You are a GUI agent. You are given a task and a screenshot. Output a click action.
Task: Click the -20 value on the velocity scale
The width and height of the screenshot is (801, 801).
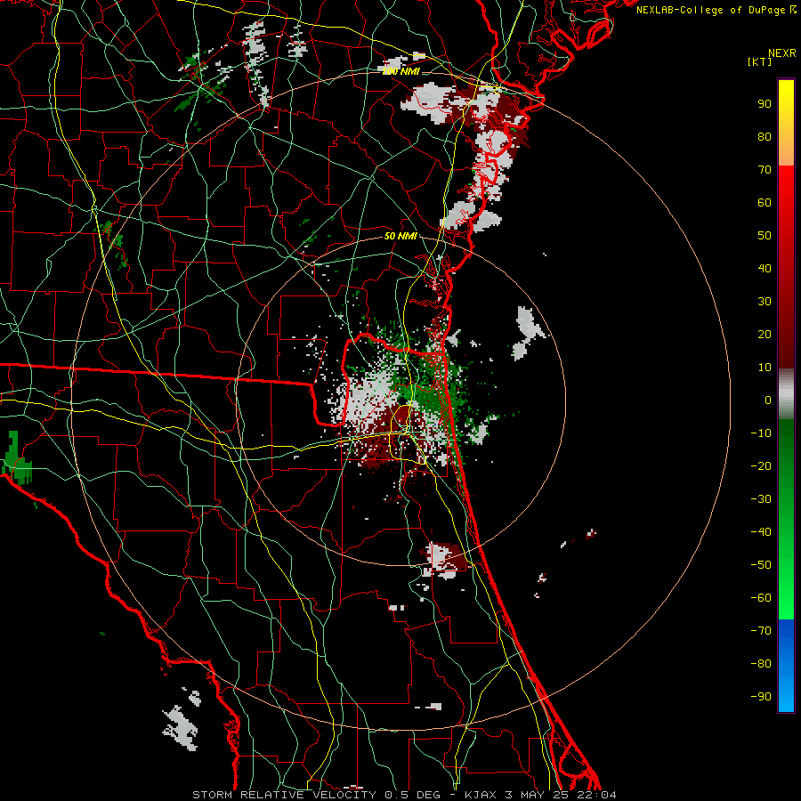coord(761,466)
